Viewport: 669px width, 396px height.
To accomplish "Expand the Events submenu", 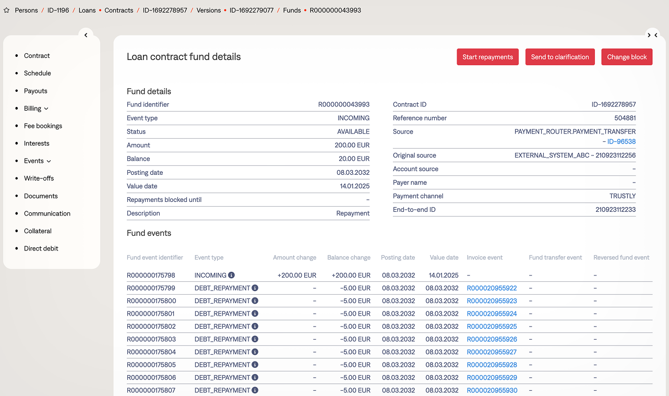I will coord(49,161).
